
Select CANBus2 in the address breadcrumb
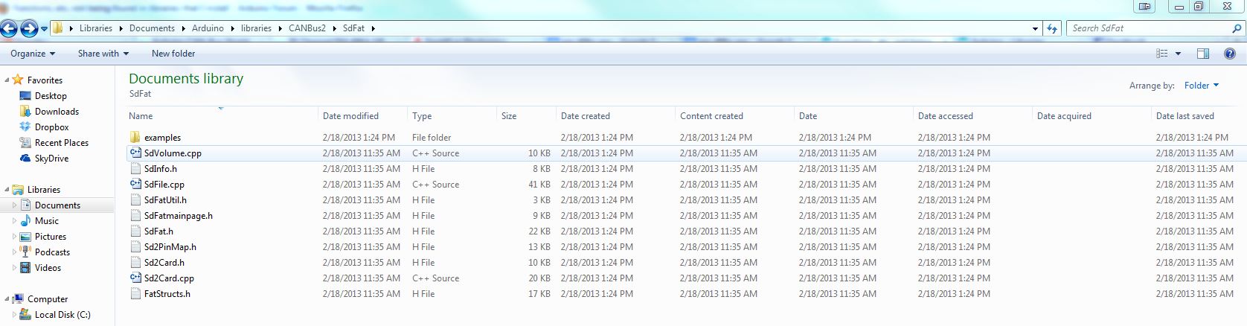(x=307, y=28)
